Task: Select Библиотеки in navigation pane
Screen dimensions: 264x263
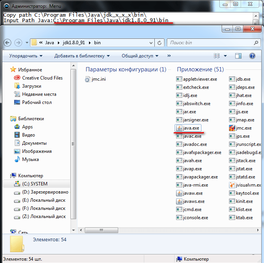Action: (x=31, y=119)
